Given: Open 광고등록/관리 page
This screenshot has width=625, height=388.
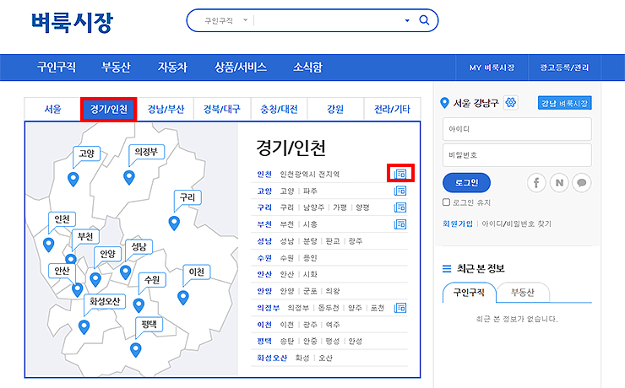Looking at the screenshot, I should (x=564, y=67).
